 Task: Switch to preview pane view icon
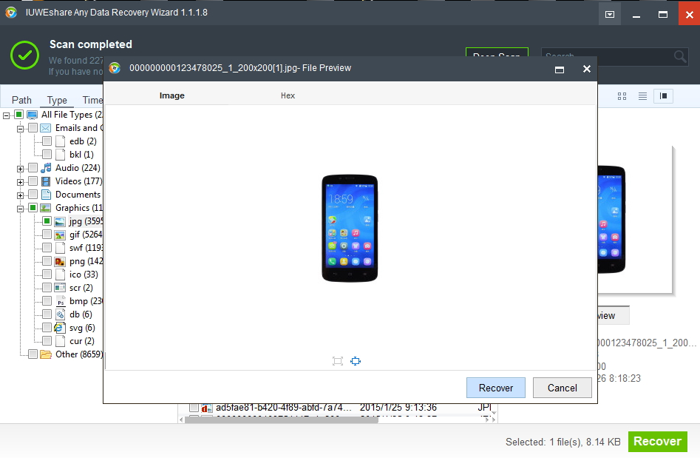pyautogui.click(x=663, y=96)
